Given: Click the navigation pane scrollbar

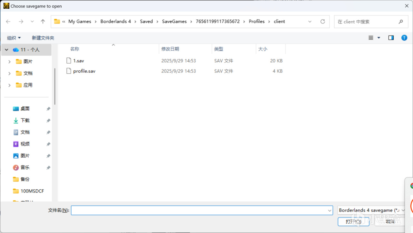Looking at the screenshot, I should point(55,86).
